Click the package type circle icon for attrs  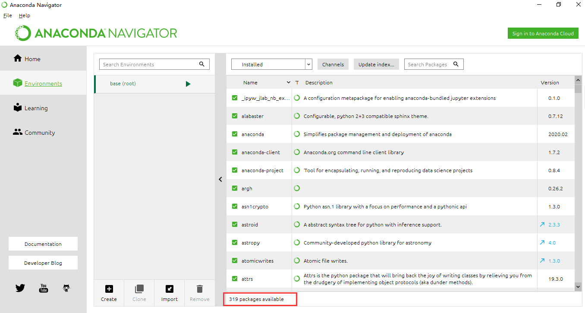click(x=297, y=279)
